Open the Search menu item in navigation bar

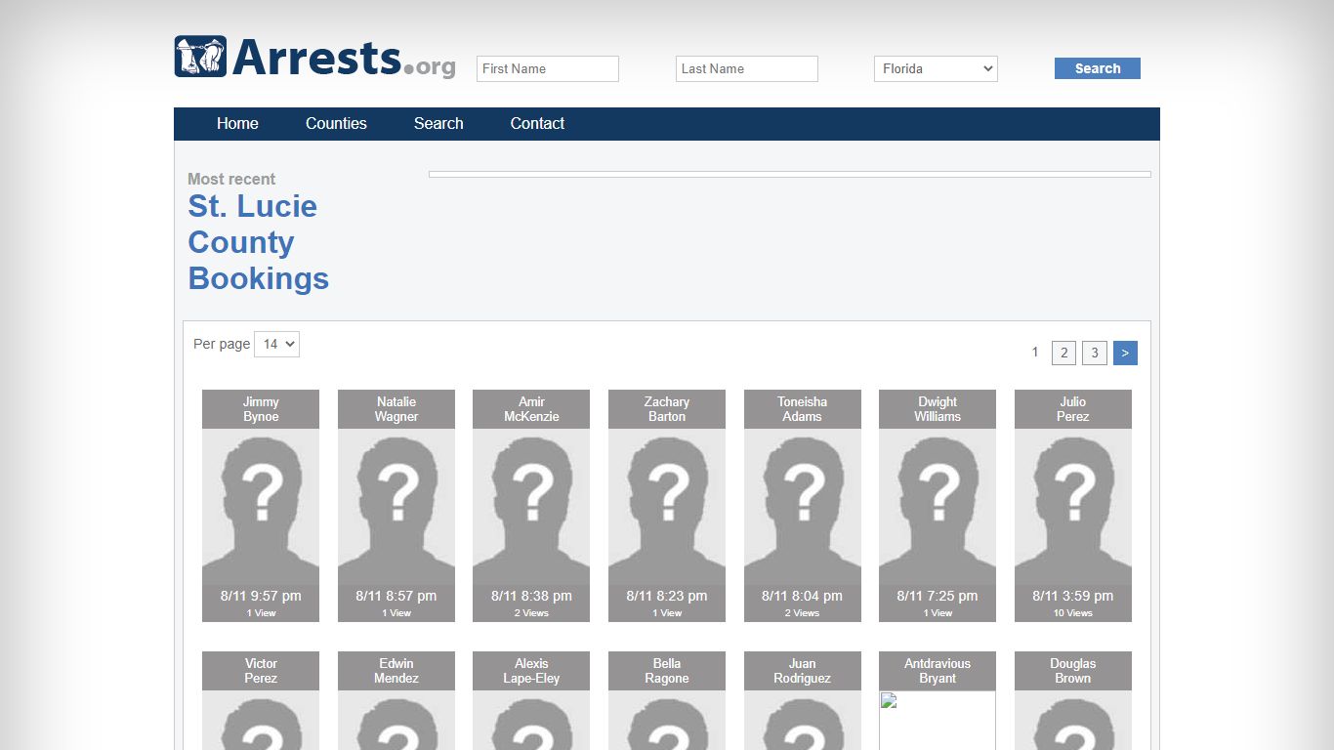[x=438, y=123]
